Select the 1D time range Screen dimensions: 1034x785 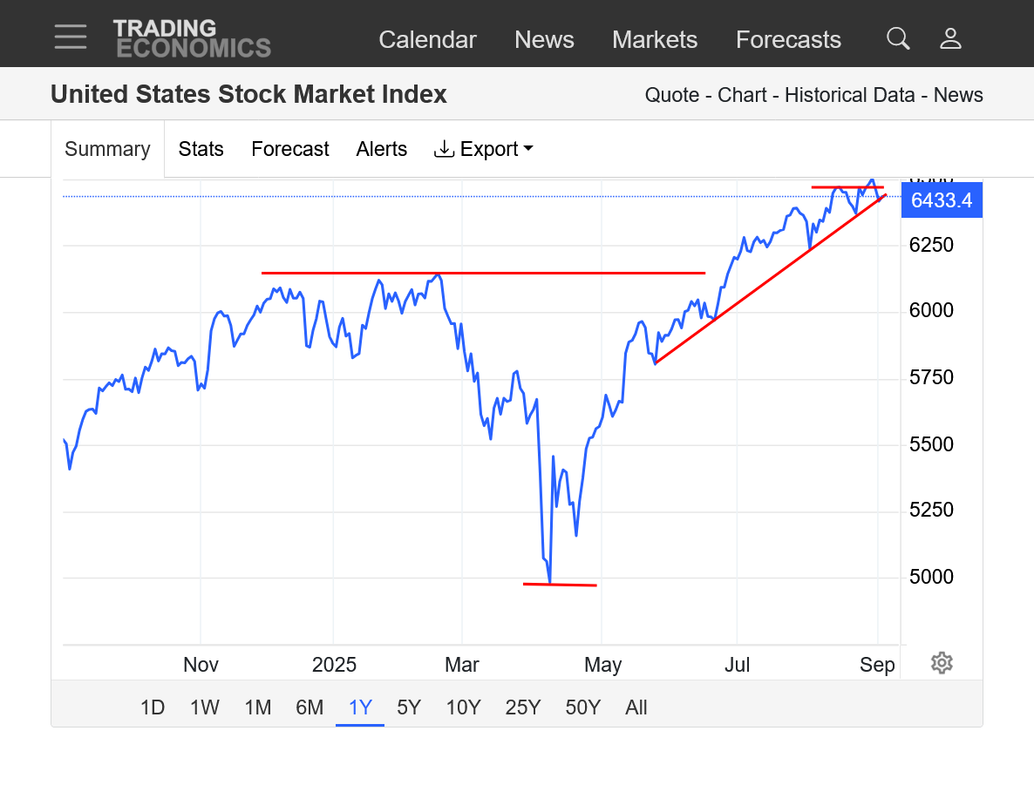coord(153,707)
